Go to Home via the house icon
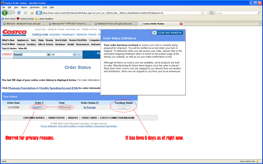 coord(32,13)
